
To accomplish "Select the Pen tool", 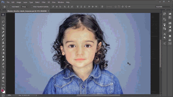I will click(x=3, y=64).
